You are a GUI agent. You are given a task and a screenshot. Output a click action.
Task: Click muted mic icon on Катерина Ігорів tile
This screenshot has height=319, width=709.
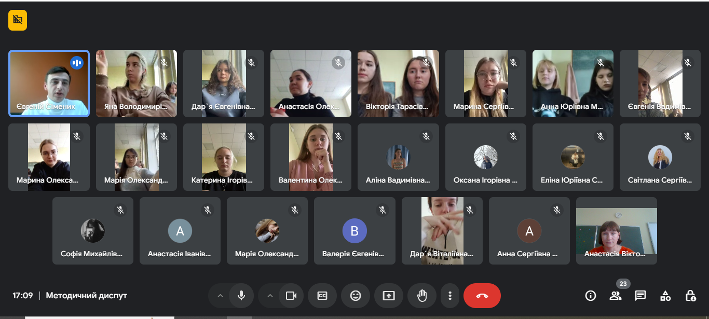251,136
